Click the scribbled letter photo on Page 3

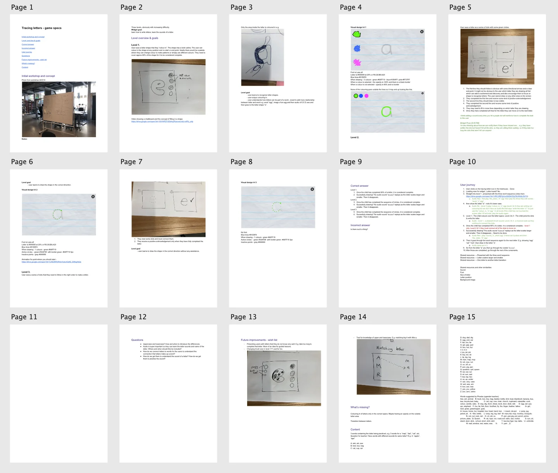point(263,57)
